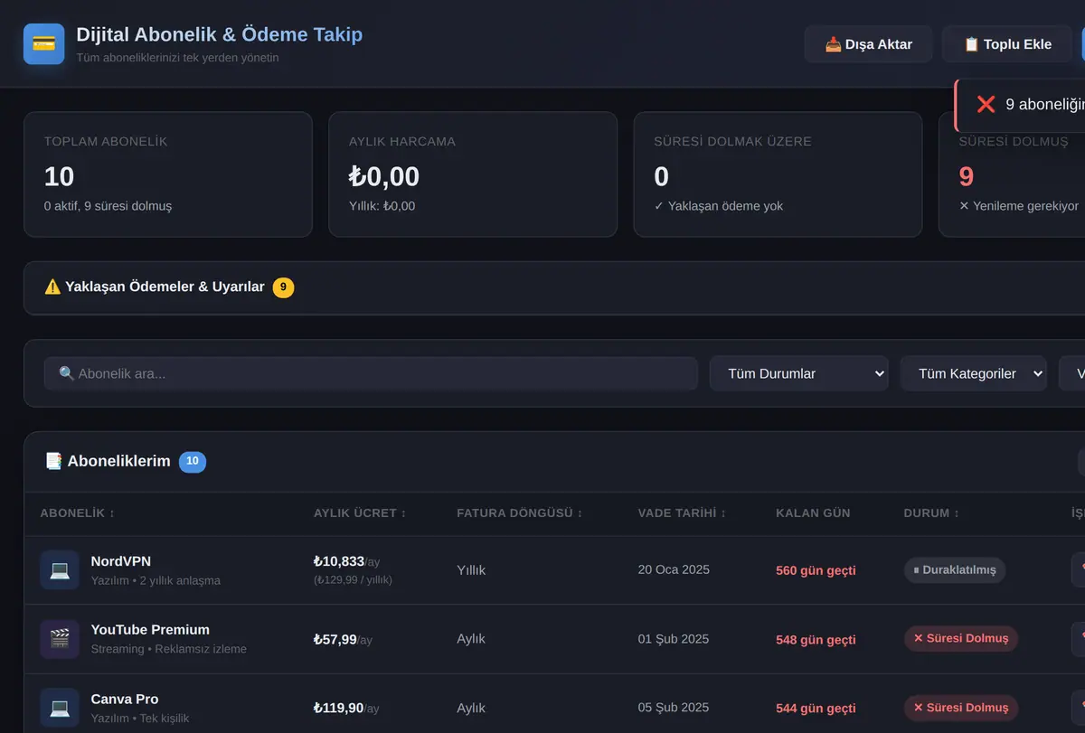This screenshot has width=1085, height=733.
Task: Click the "Yıllık" billing cycle for NordVPN
Action: point(471,570)
